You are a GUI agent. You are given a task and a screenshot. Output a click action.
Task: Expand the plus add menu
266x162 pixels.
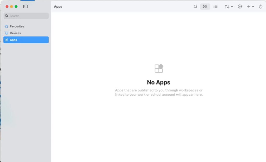point(250,6)
